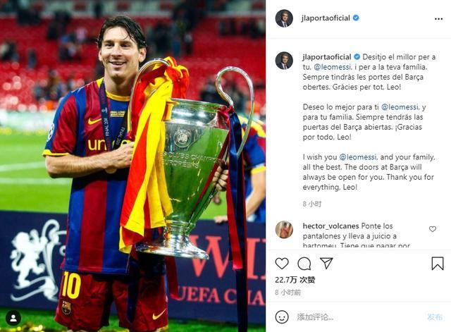Open hector_volcanes commenter profile name

[330, 226]
